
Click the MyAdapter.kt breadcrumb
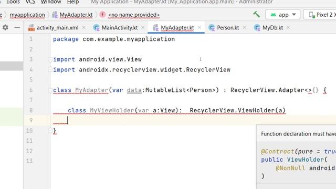point(76,15)
